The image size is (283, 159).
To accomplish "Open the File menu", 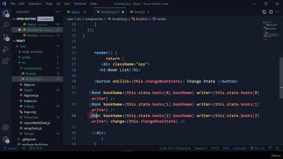I will [x=13, y=4].
